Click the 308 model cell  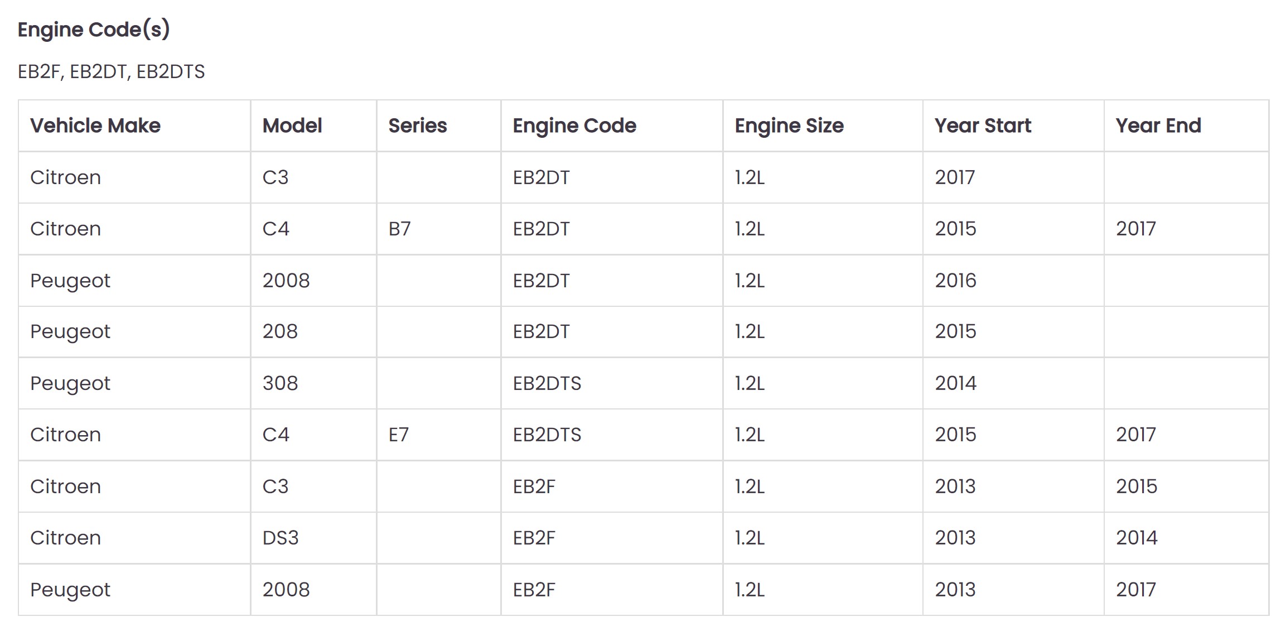pos(280,383)
